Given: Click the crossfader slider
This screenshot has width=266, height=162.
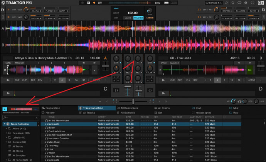Looking at the screenshot, I should pyautogui.click(x=133, y=102).
